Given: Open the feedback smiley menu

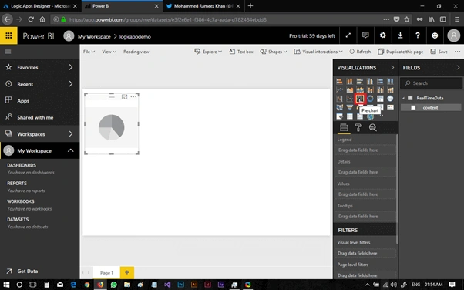Looking at the screenshot, I should (435, 35).
